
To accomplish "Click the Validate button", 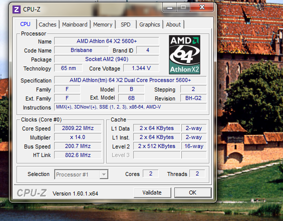I will (152, 192).
